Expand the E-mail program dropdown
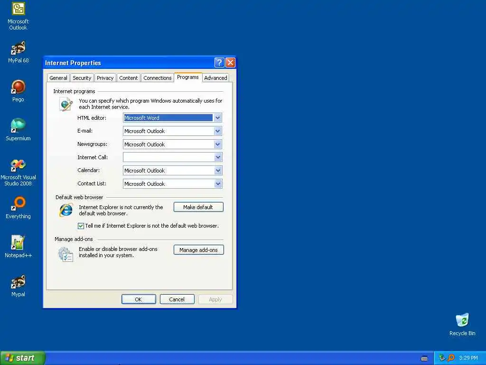This screenshot has width=486, height=365. [217, 131]
